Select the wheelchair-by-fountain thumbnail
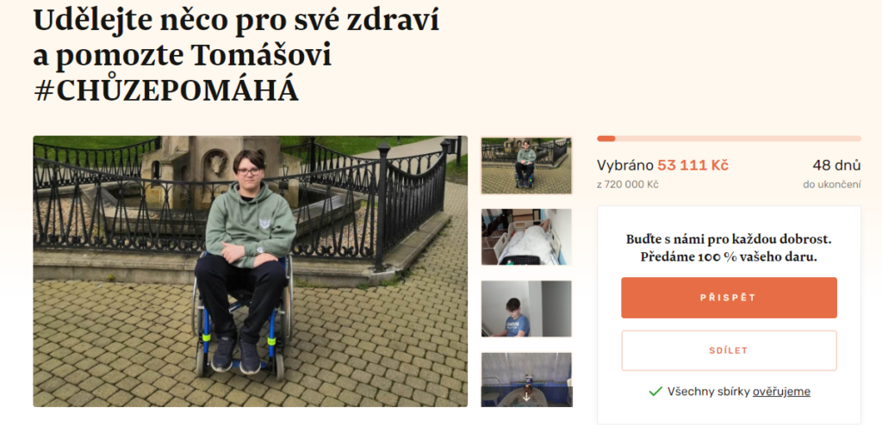The width and height of the screenshot is (882, 432). pyautogui.click(x=526, y=166)
